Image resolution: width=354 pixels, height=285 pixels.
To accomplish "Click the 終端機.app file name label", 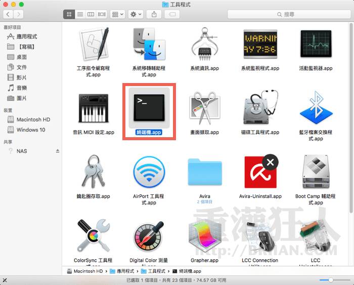I will click(x=149, y=132).
